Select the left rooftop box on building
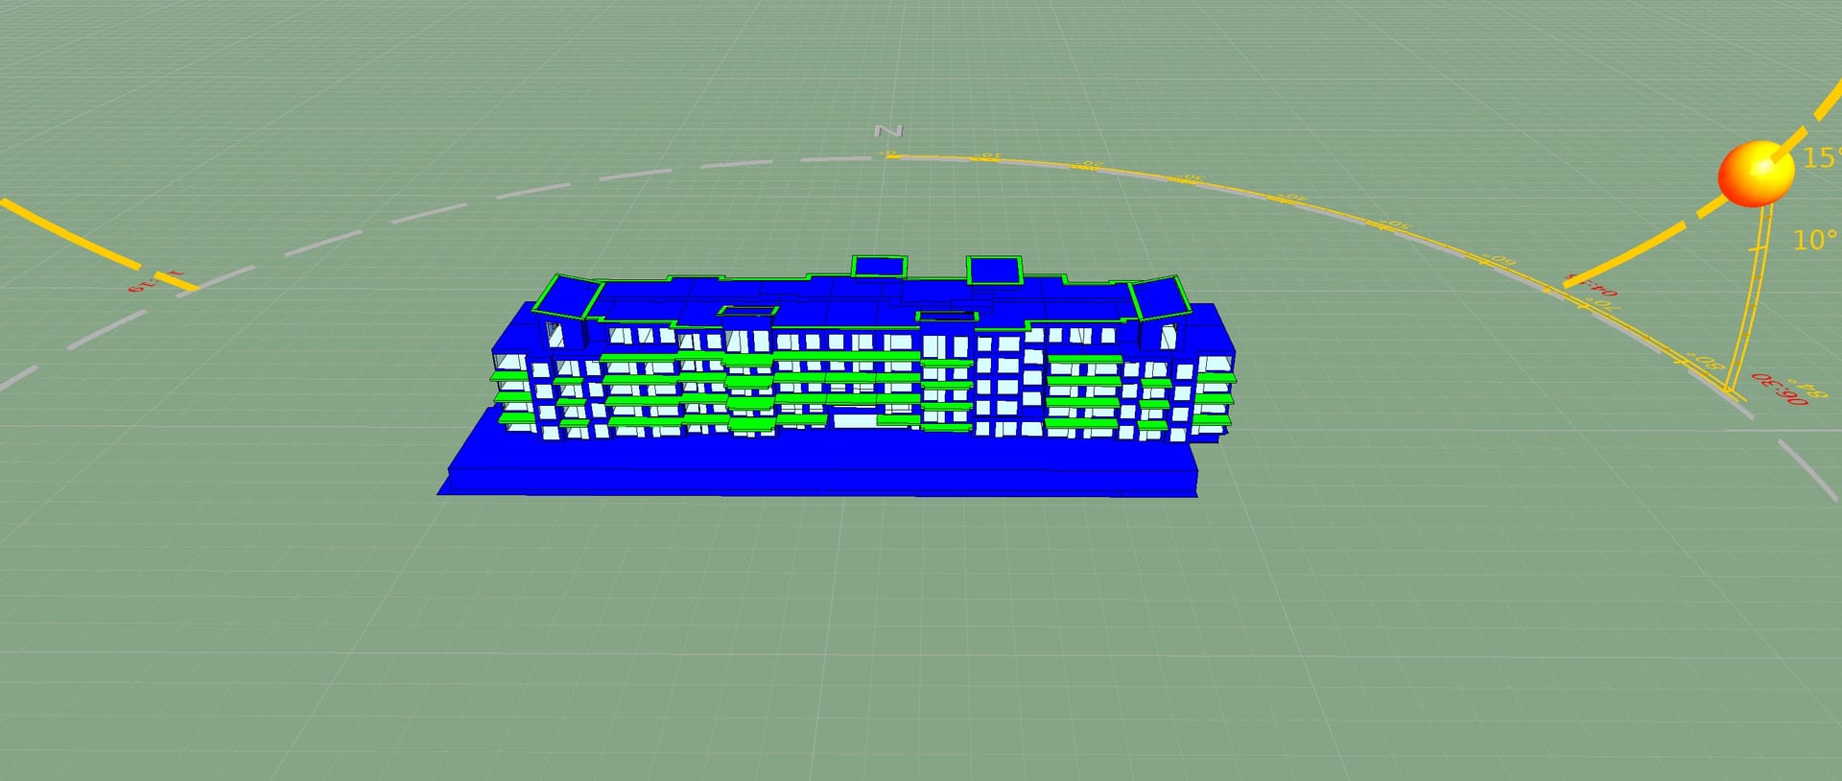Screen dimensions: 1842x781 click(879, 266)
